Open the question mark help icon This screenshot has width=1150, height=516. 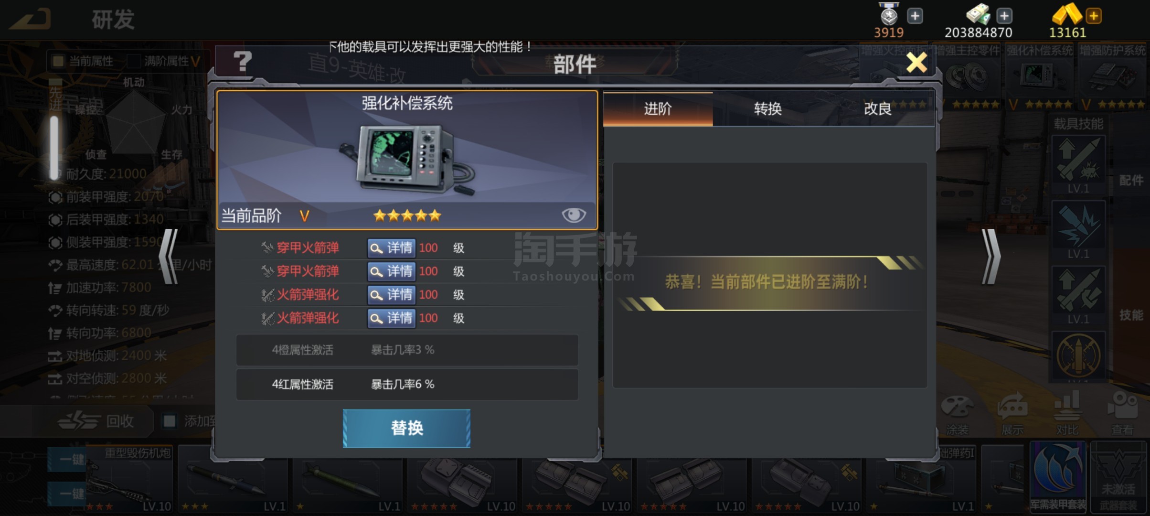(x=243, y=62)
